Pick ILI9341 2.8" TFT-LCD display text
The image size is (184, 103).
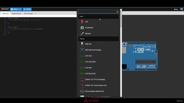(95, 80)
